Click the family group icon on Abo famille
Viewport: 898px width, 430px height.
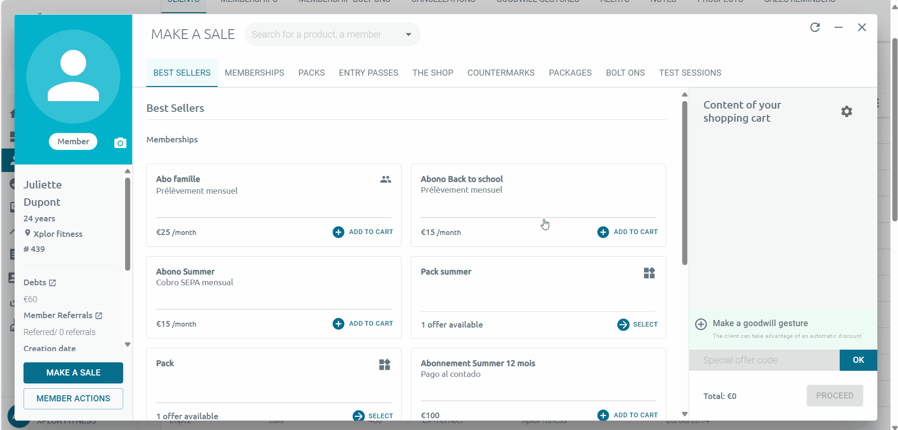(x=385, y=179)
